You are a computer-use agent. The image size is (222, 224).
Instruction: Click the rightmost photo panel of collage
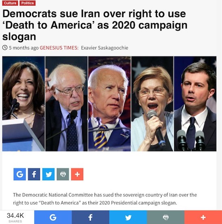pyautogui.click(x=195, y=104)
